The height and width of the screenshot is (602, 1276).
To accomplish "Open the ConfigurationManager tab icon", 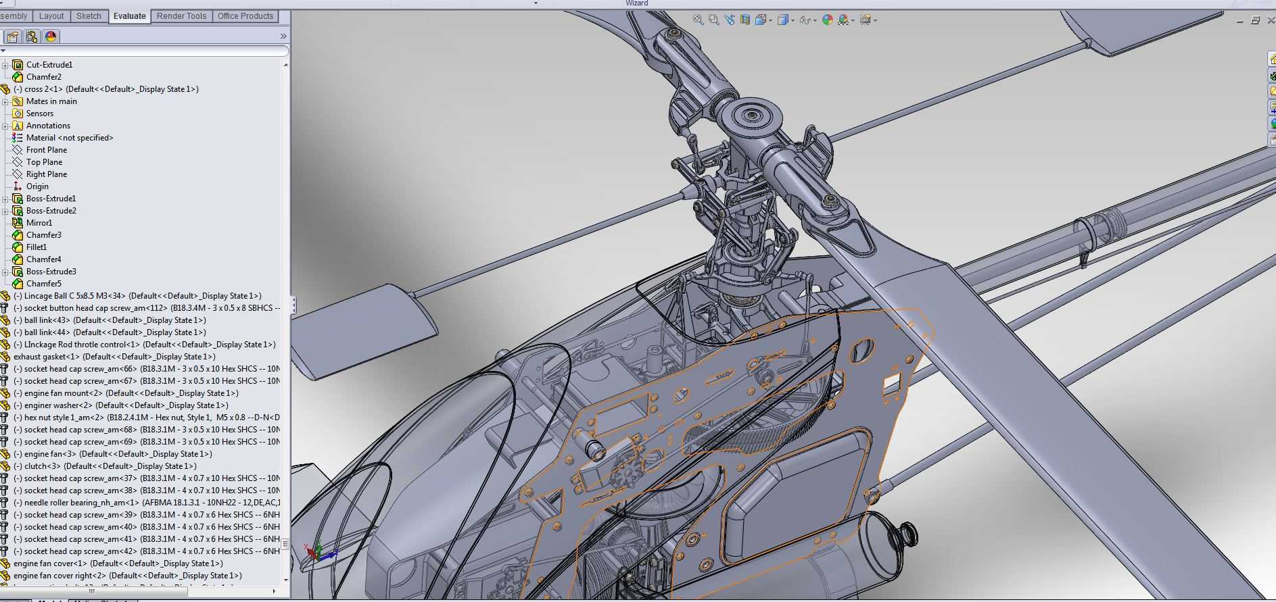I will coord(32,36).
